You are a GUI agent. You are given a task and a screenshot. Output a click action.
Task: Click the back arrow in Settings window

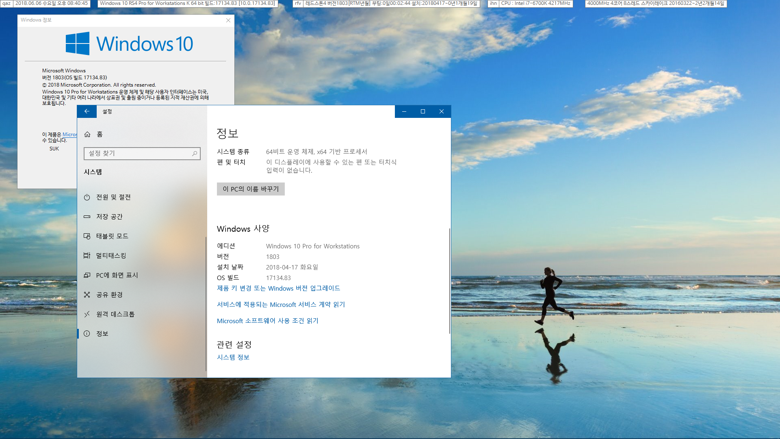pos(87,111)
